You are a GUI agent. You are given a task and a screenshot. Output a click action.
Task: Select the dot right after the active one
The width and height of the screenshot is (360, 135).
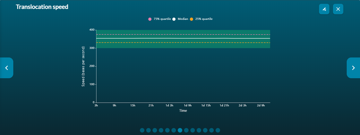[186, 130]
